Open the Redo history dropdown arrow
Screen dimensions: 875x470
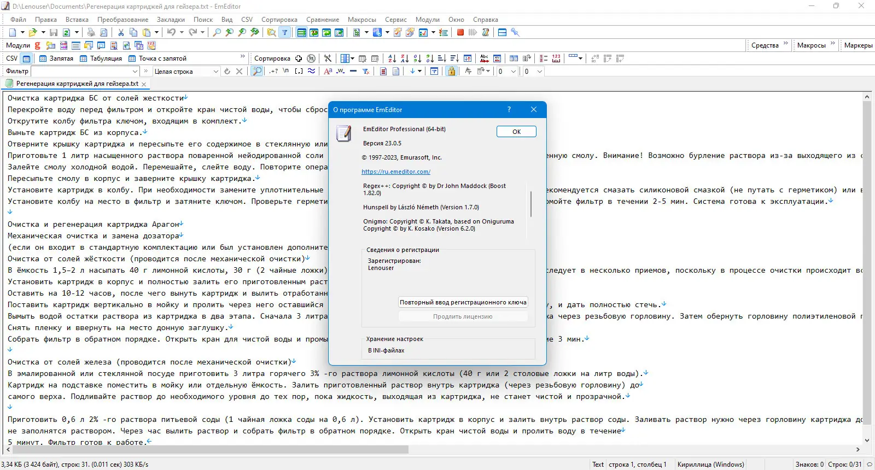click(x=202, y=32)
